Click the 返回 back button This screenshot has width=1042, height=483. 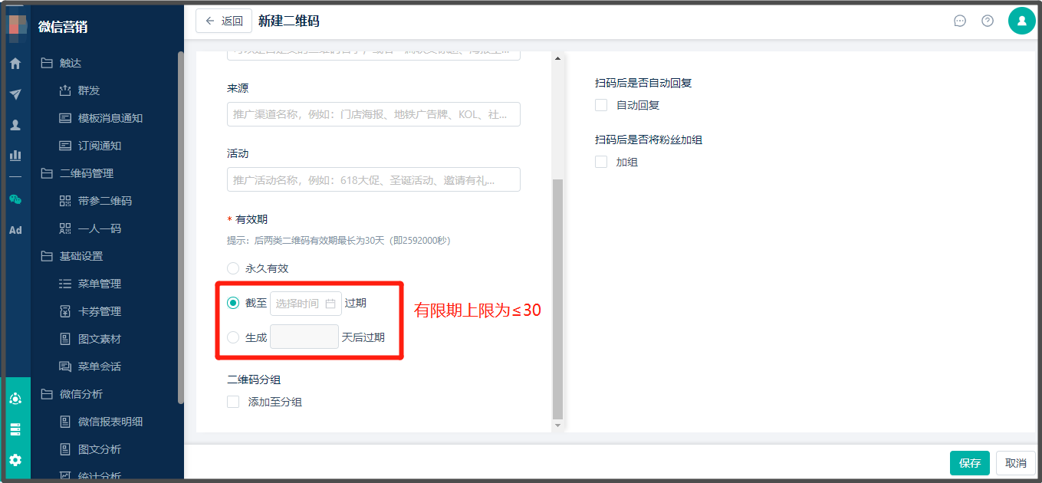click(224, 21)
